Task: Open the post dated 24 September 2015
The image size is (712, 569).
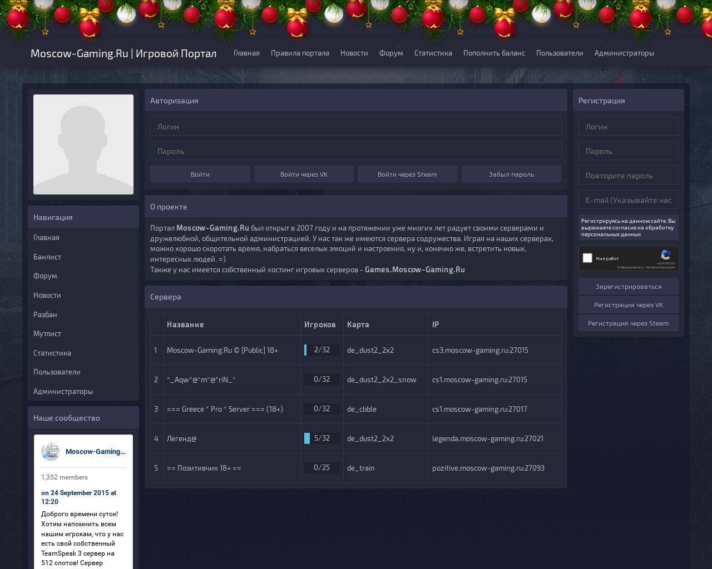Action: 78,497
